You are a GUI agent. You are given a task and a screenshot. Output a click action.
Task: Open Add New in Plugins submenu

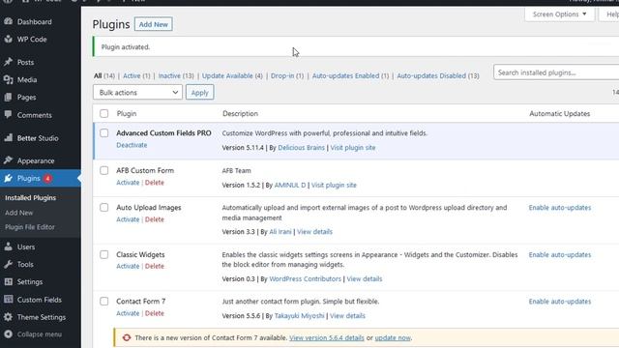(x=19, y=213)
